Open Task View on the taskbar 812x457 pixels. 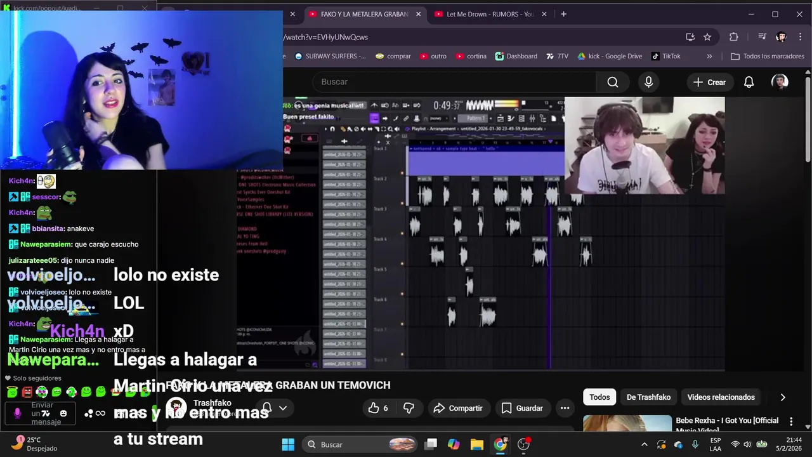tap(431, 444)
